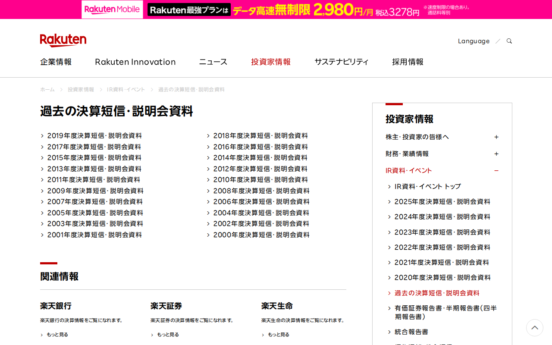Open IR資料・イベント in the sidebar

point(409,171)
